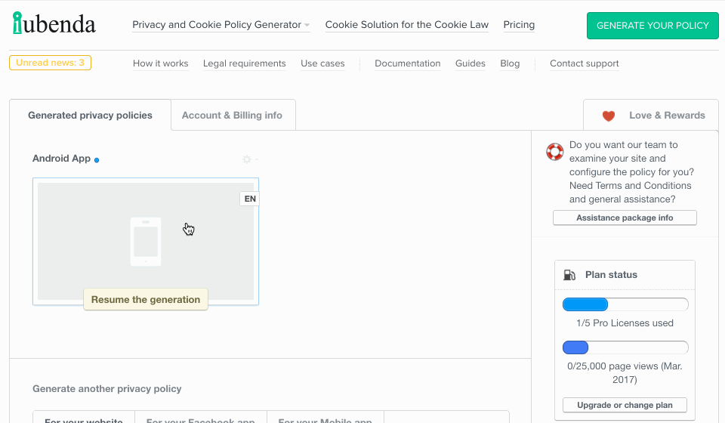
Task: Switch to Account & Billing info tab
Action: click(232, 116)
